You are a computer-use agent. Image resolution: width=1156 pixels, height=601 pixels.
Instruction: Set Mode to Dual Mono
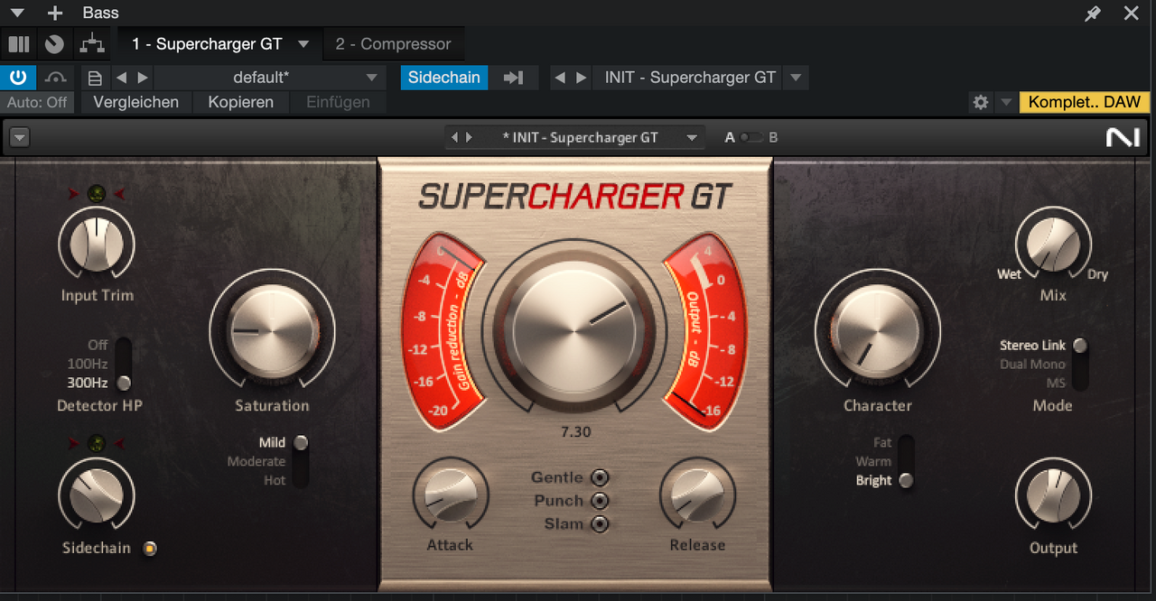1032,364
